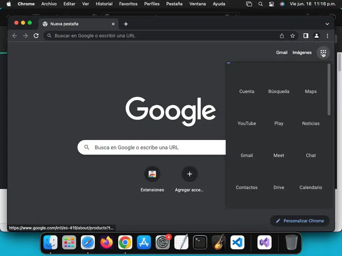Open the Ventana menu
Image resolution: width=342 pixels, height=256 pixels.
[198, 4]
